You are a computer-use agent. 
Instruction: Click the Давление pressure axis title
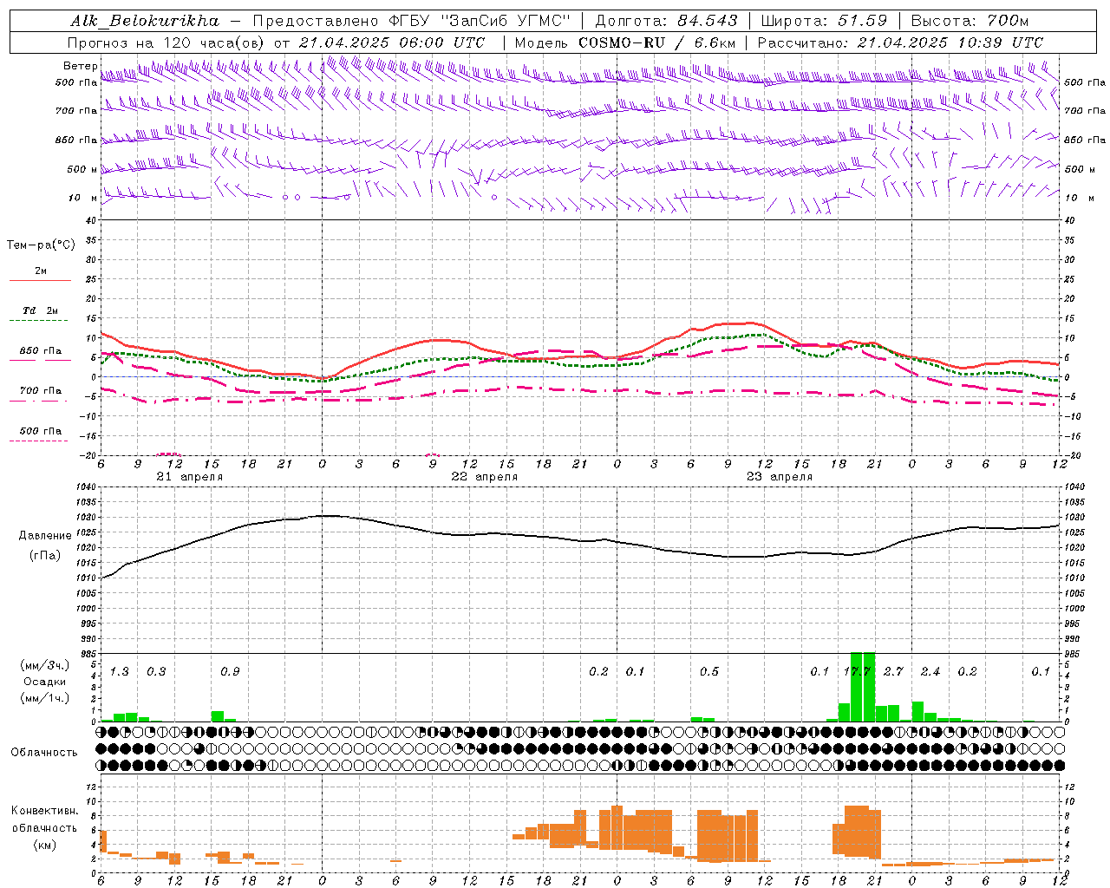click(45, 536)
